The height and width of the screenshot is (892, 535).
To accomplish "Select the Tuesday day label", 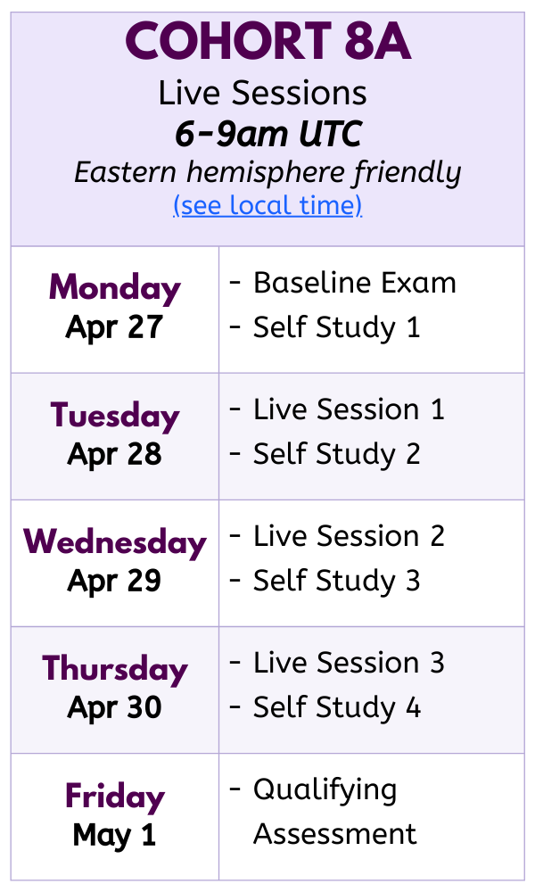I will point(115,416).
